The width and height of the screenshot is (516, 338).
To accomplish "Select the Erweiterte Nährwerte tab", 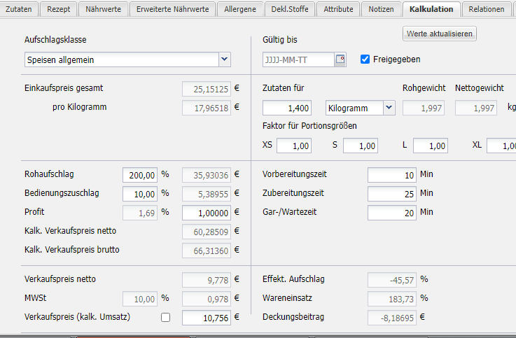I will coord(172,9).
